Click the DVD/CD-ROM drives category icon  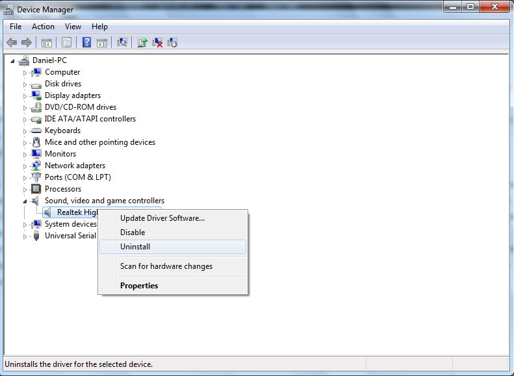[x=36, y=107]
